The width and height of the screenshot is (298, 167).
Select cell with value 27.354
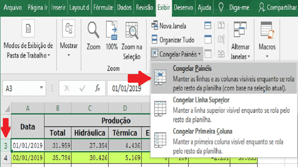point(90,145)
